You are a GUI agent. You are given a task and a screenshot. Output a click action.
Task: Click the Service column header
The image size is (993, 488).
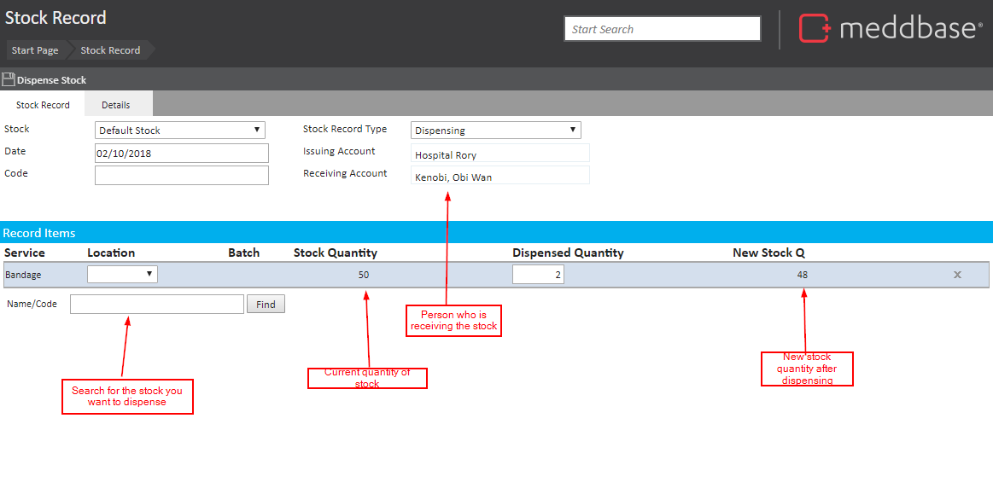[x=25, y=253]
